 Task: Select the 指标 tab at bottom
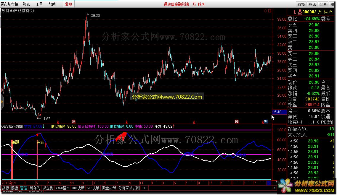coord(5,188)
